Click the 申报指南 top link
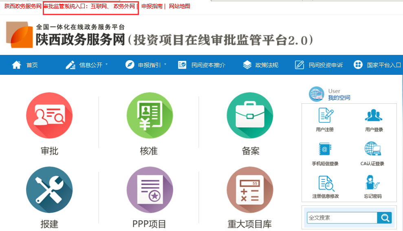 [152, 6]
